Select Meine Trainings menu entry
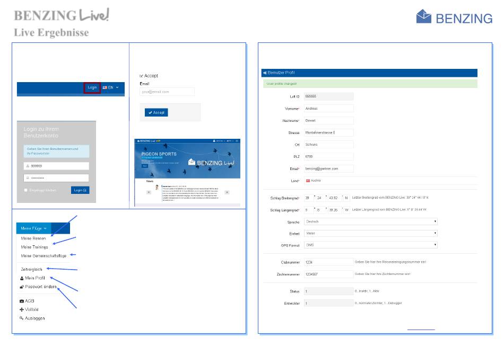504x356 pixels. [34, 247]
